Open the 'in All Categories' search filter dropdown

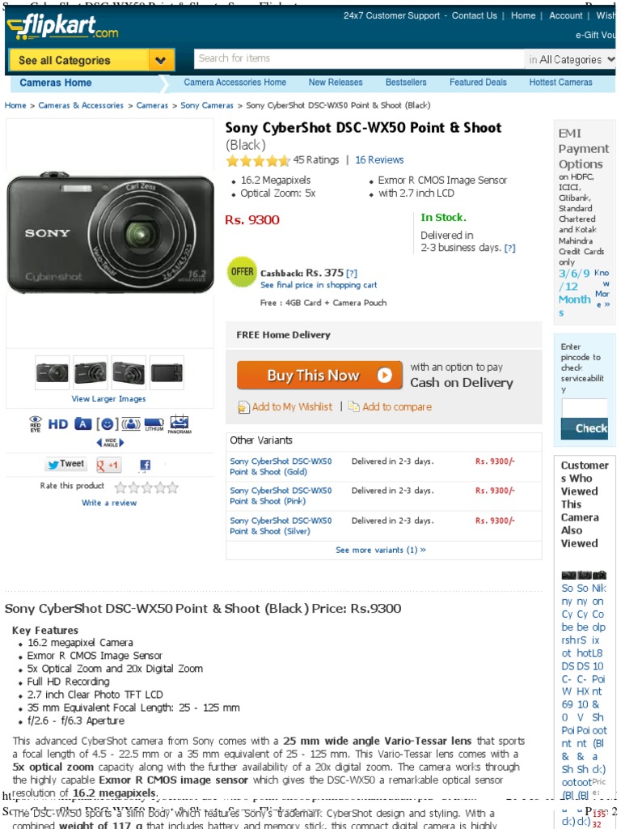(570, 60)
